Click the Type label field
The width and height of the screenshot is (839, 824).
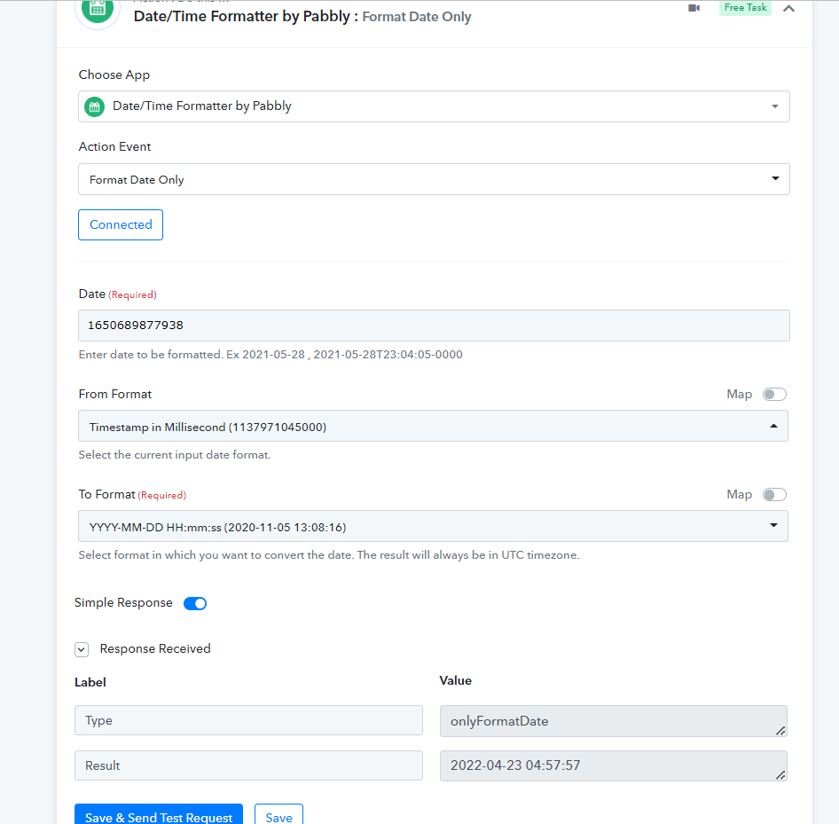249,720
